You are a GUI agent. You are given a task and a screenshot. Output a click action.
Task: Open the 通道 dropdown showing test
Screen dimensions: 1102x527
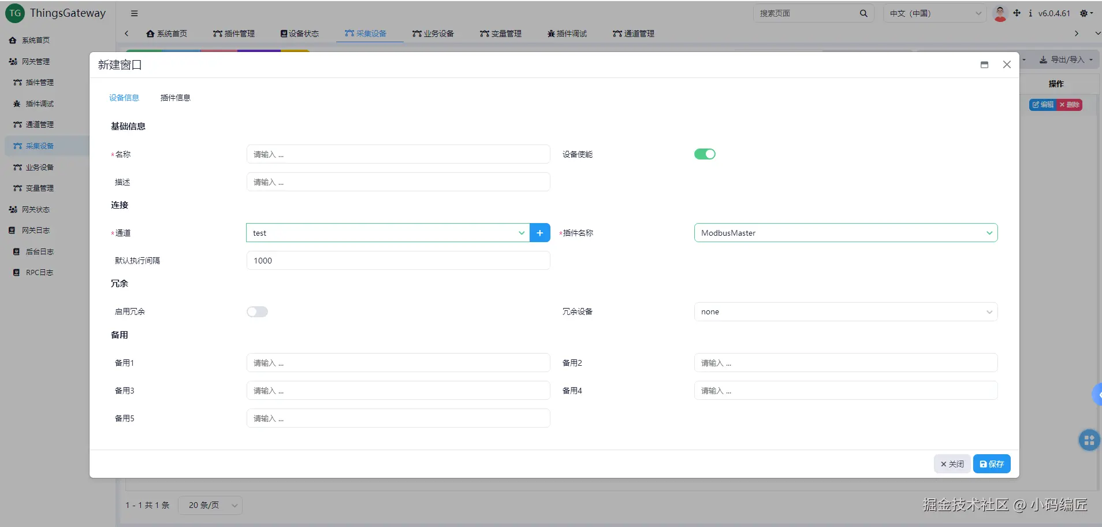(388, 233)
